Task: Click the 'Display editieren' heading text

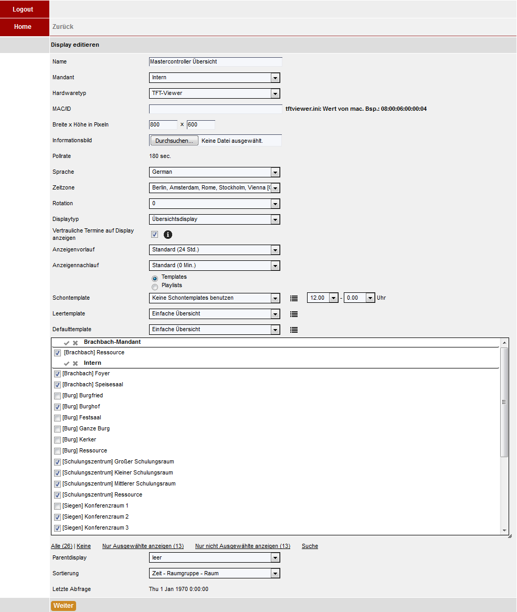Action: tap(75, 45)
